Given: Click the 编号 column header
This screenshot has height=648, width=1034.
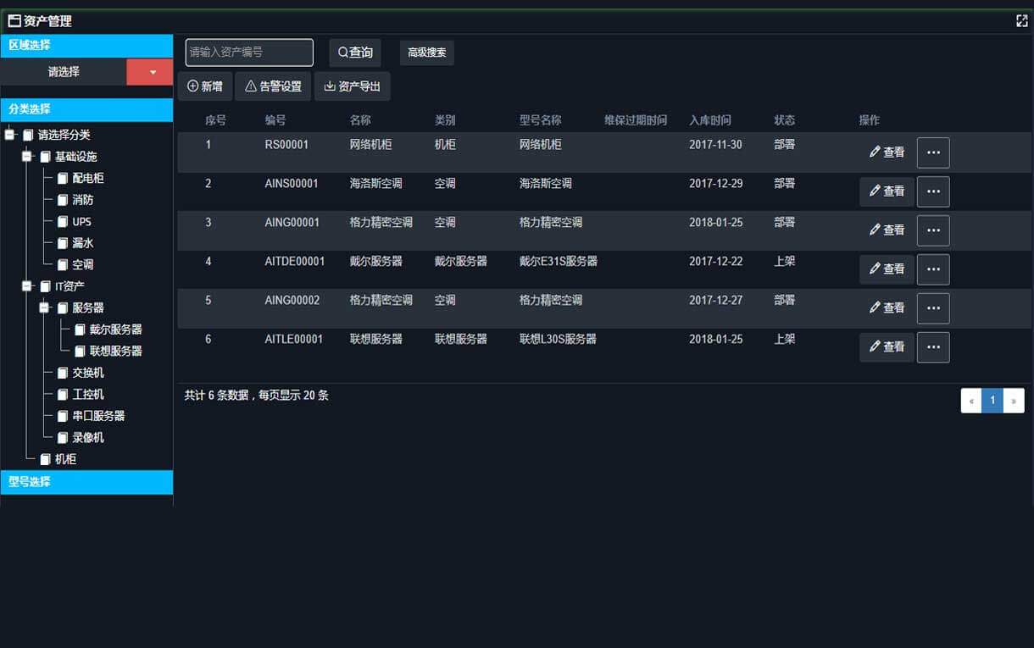Looking at the screenshot, I should 275,120.
